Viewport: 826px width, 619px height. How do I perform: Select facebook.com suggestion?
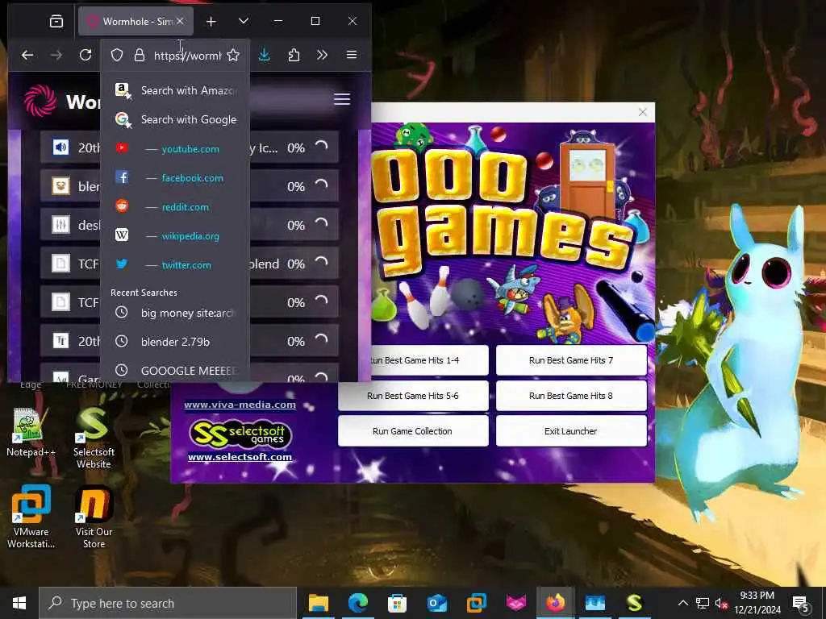pos(175,178)
